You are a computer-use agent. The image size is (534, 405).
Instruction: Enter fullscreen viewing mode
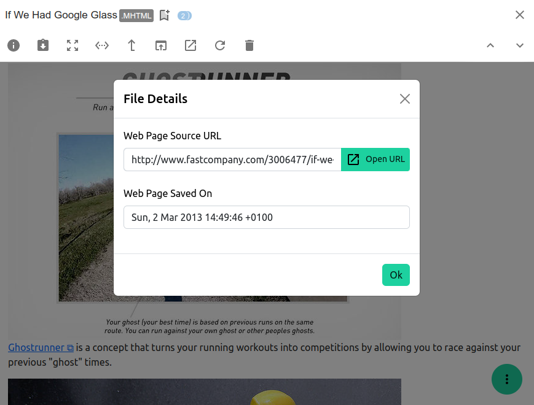[72, 45]
